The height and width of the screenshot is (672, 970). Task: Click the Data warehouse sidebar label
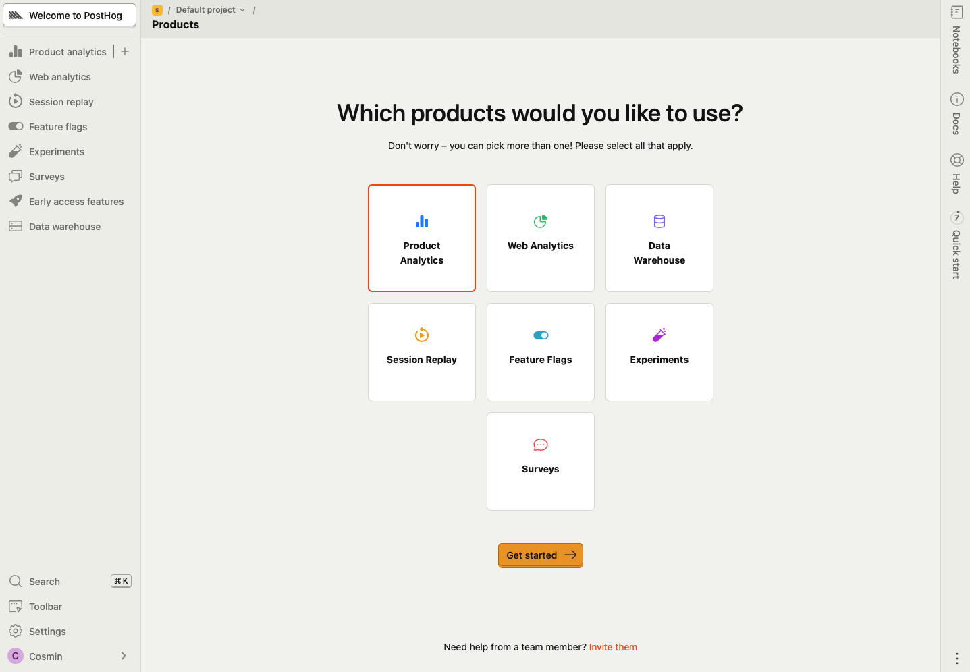65,227
